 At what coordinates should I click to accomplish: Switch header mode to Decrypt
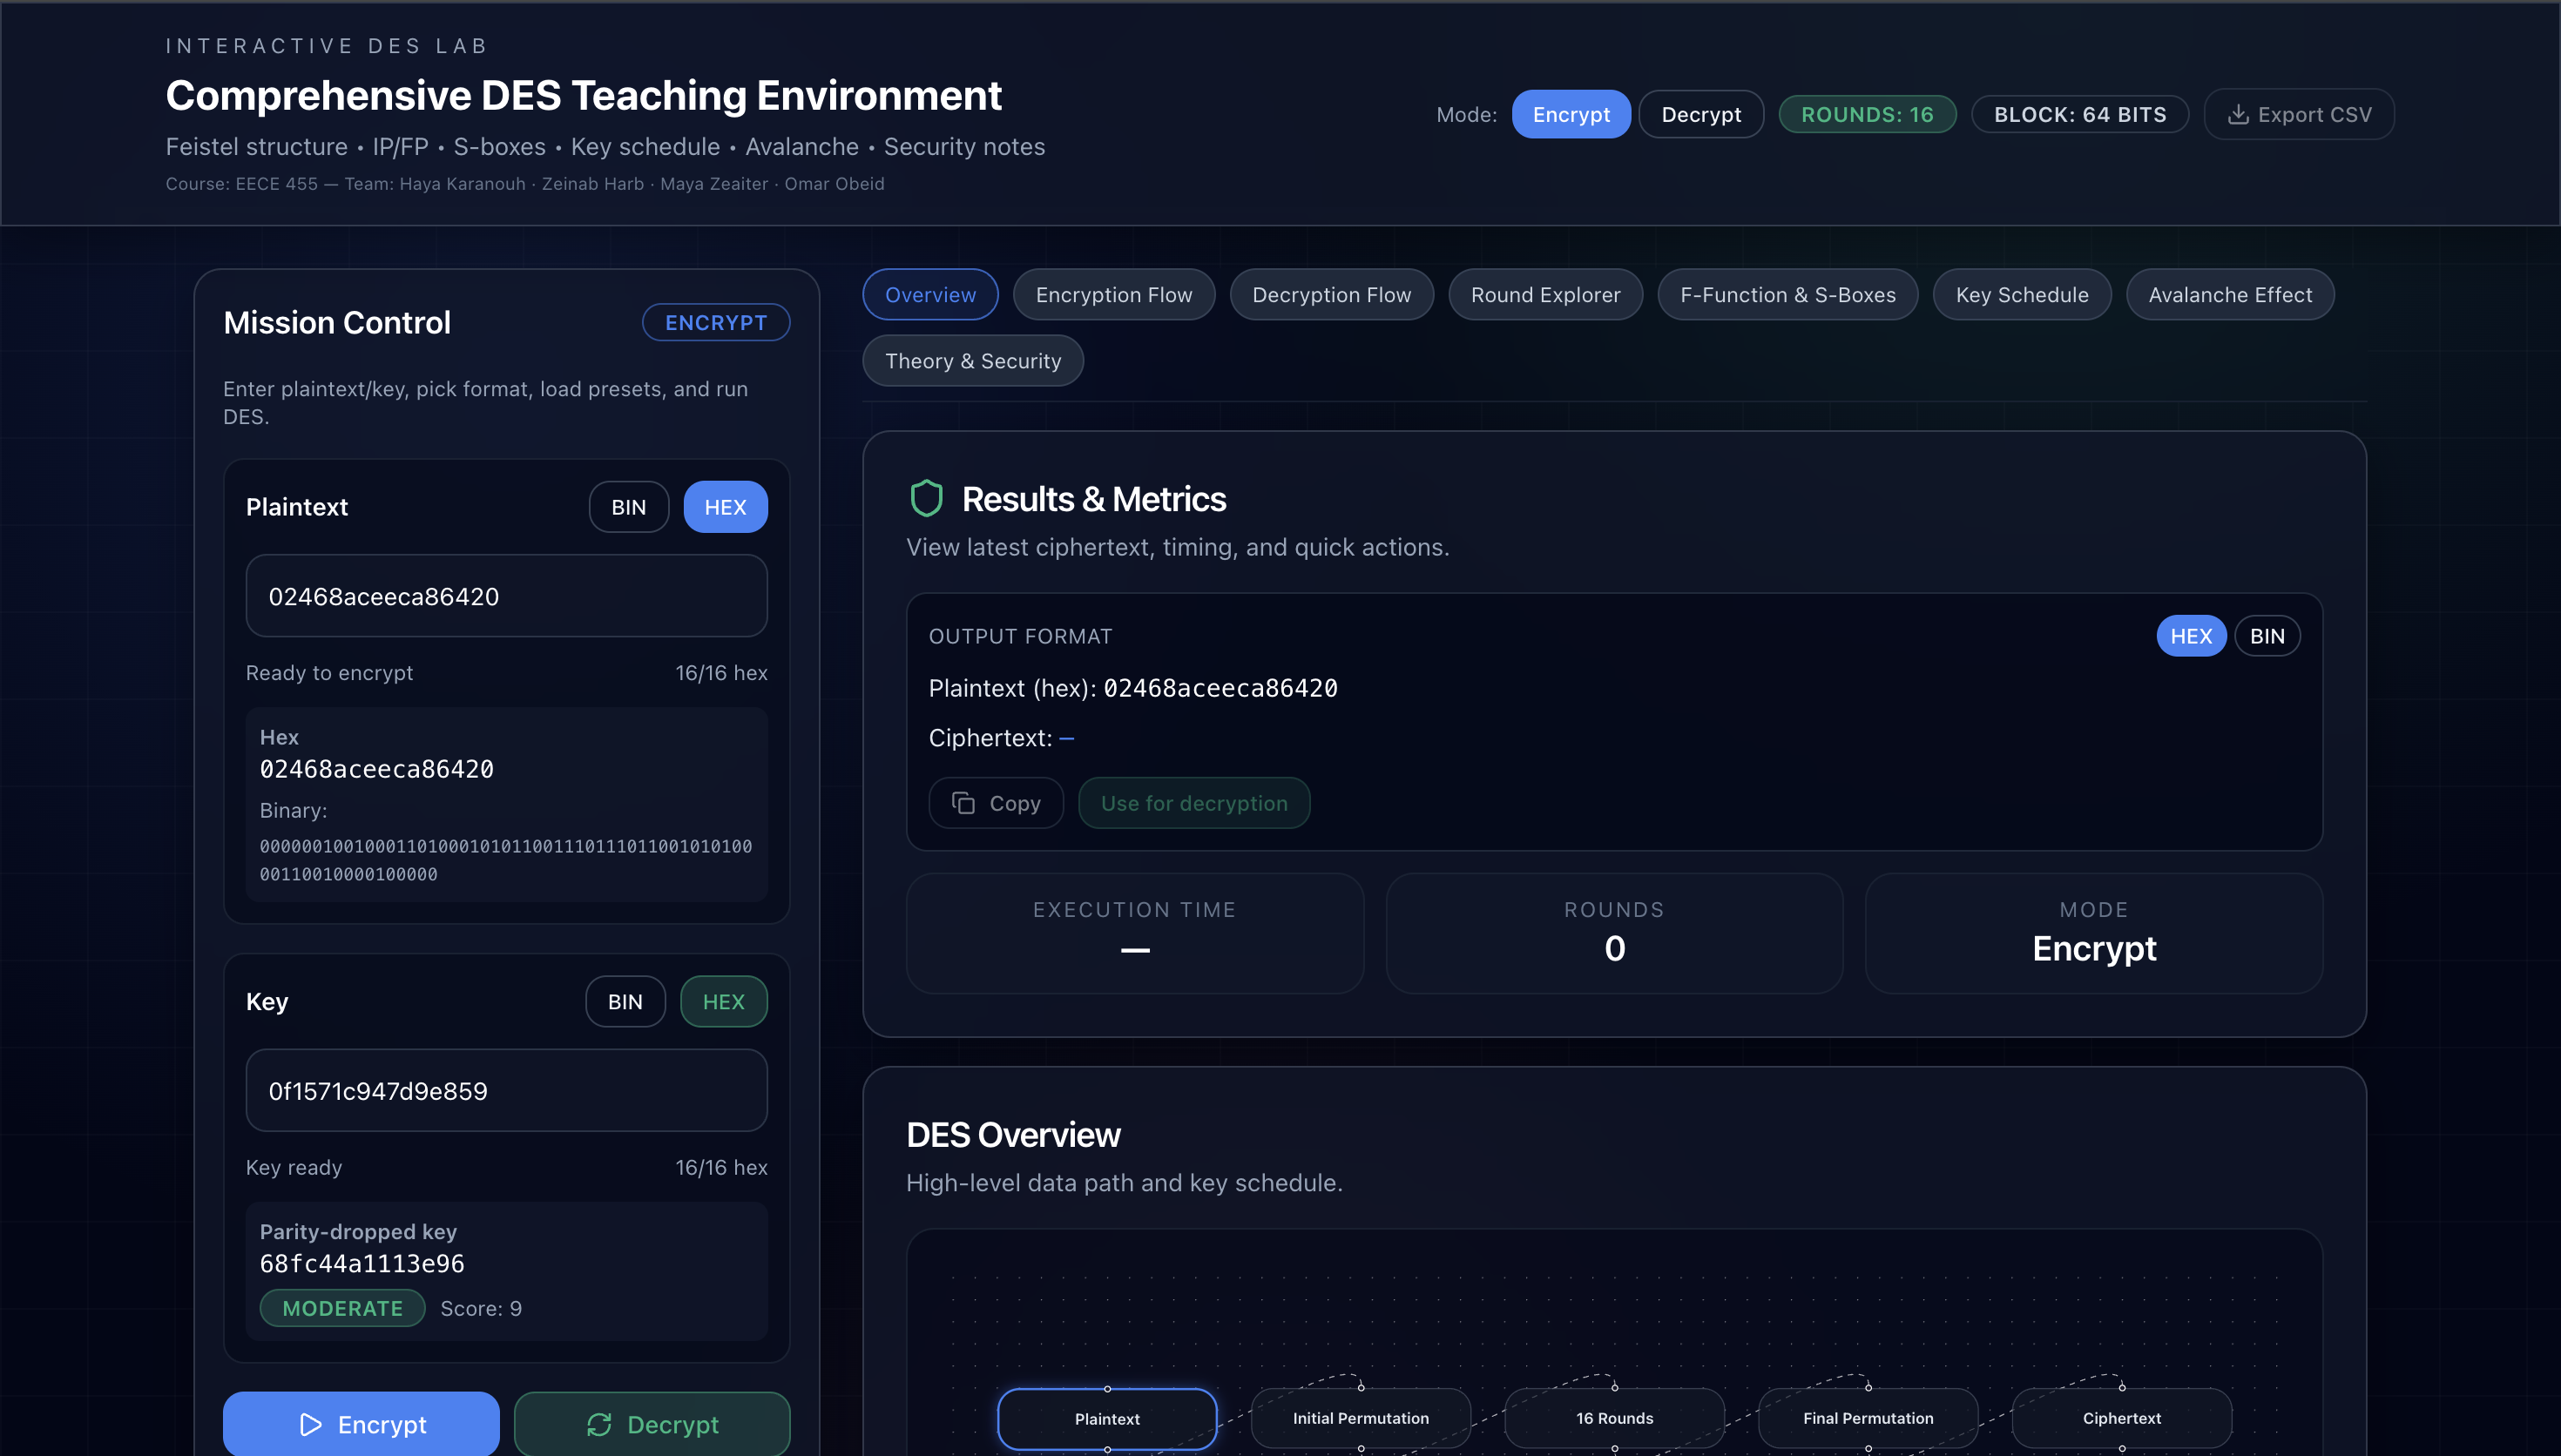1700,114
